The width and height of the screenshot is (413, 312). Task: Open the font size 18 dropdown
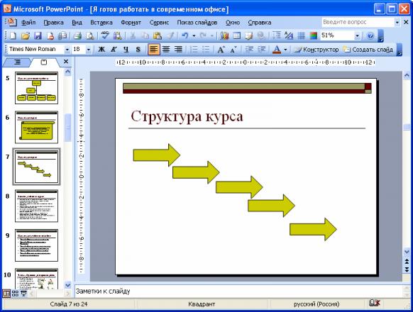[x=89, y=49]
